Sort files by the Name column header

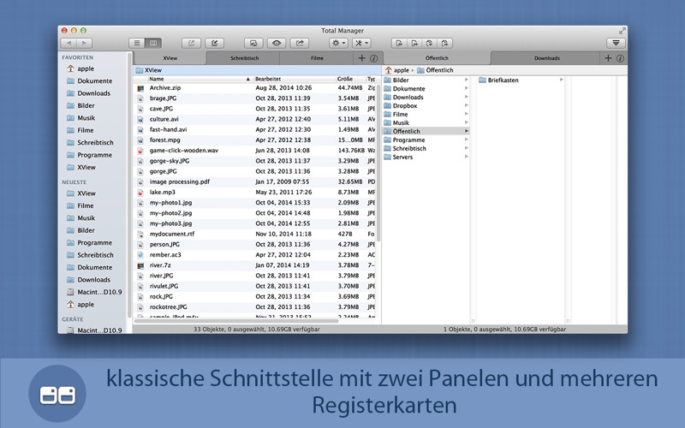tap(200, 79)
